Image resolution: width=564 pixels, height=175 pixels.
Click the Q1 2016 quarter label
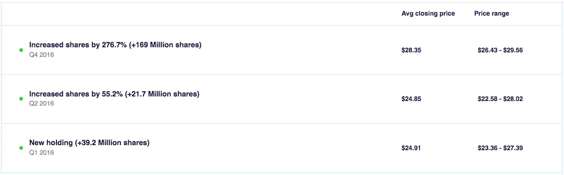41,152
